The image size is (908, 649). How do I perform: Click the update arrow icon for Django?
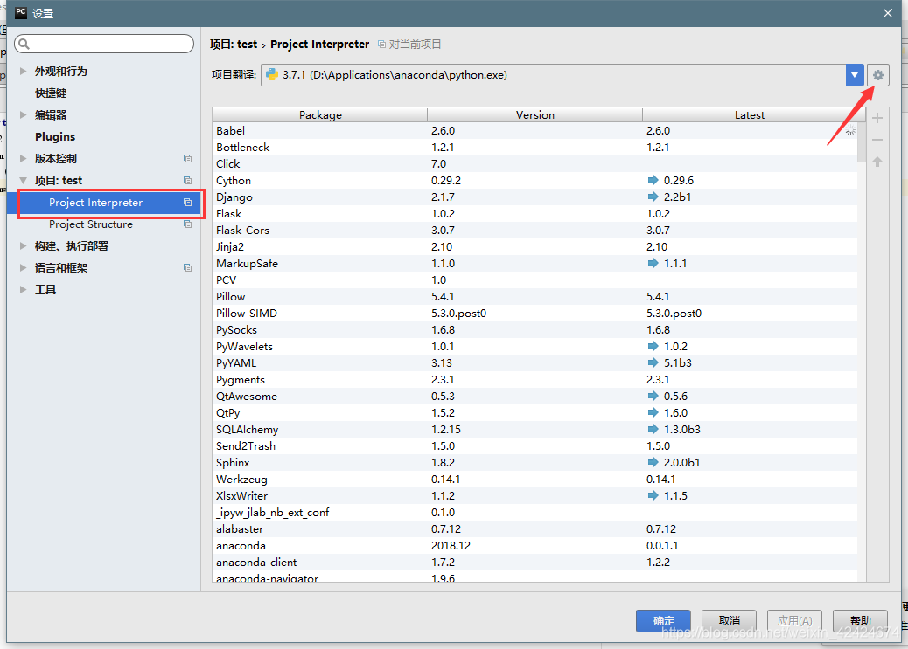coord(653,197)
